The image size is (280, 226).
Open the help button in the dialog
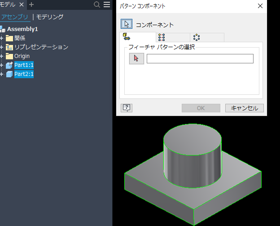[127, 108]
